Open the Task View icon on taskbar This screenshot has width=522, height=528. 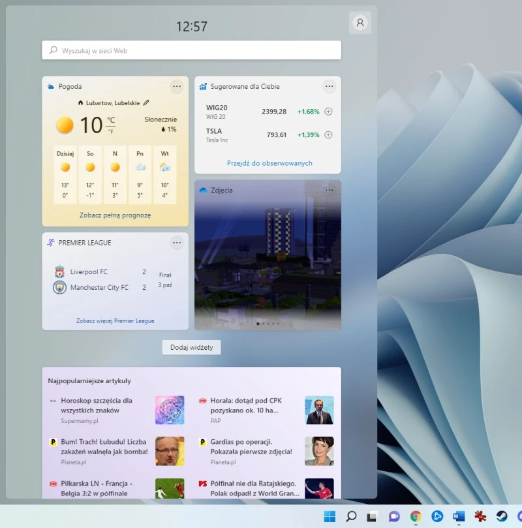(x=373, y=516)
